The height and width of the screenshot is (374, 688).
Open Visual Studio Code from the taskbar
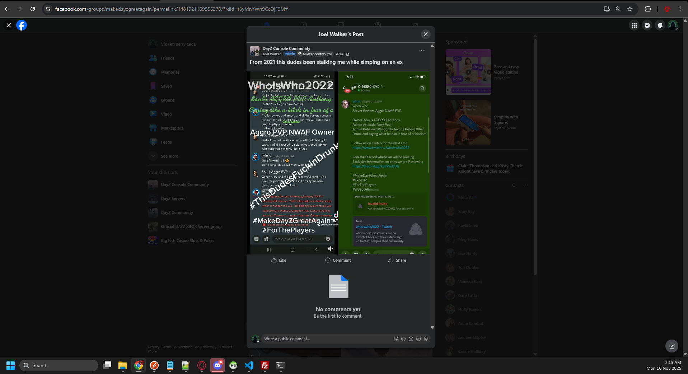point(249,365)
